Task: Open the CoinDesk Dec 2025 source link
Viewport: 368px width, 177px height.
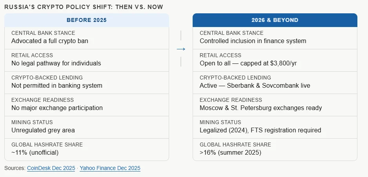Action: click(51, 168)
